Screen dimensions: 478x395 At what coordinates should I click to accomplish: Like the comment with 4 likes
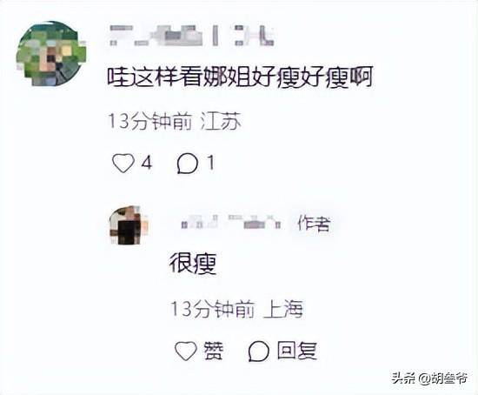(123, 163)
